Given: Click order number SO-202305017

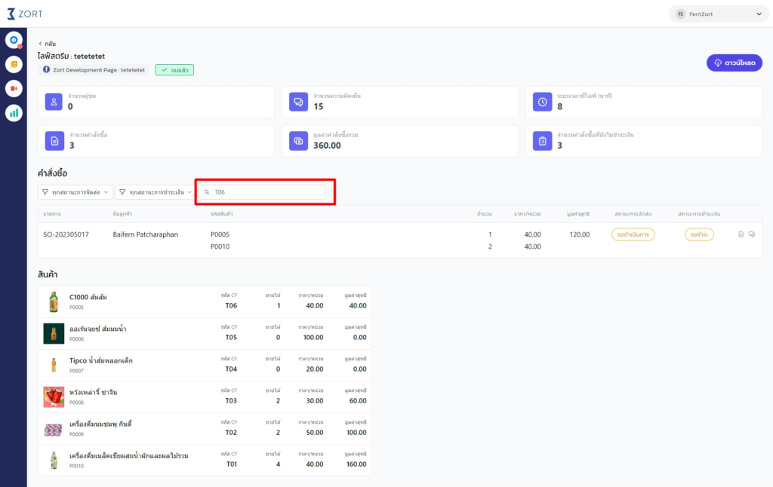Looking at the screenshot, I should pyautogui.click(x=66, y=234).
